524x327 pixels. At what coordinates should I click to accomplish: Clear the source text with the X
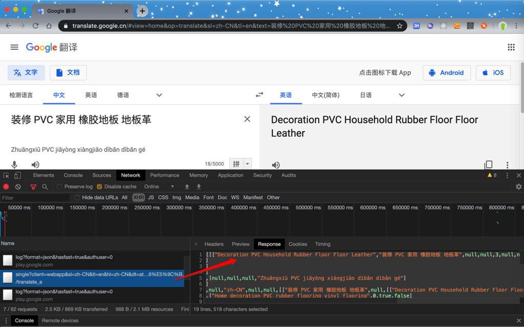(247, 119)
